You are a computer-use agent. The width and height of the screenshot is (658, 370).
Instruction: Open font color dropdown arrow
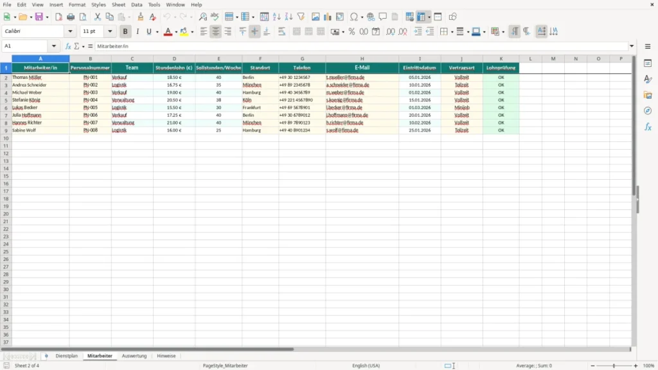point(176,32)
